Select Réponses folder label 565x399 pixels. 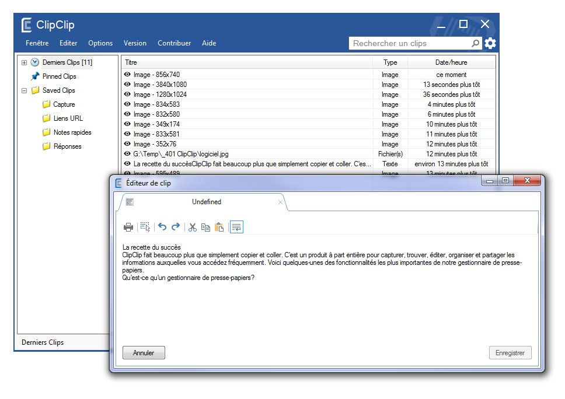[67, 146]
